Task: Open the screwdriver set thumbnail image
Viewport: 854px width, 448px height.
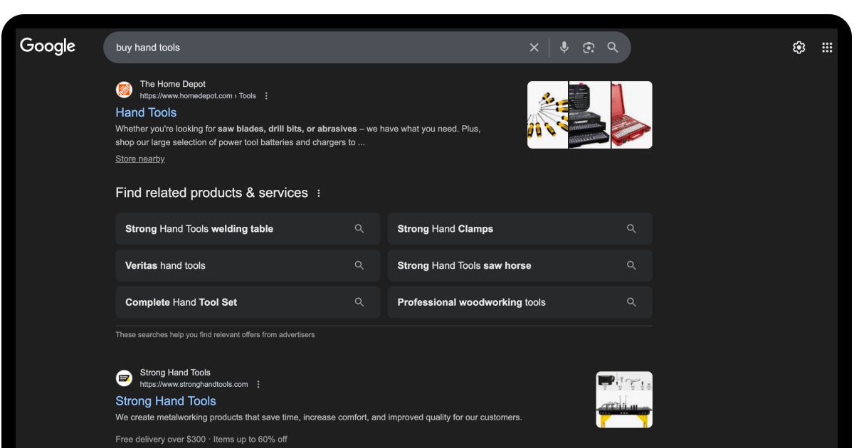Action: pos(547,114)
